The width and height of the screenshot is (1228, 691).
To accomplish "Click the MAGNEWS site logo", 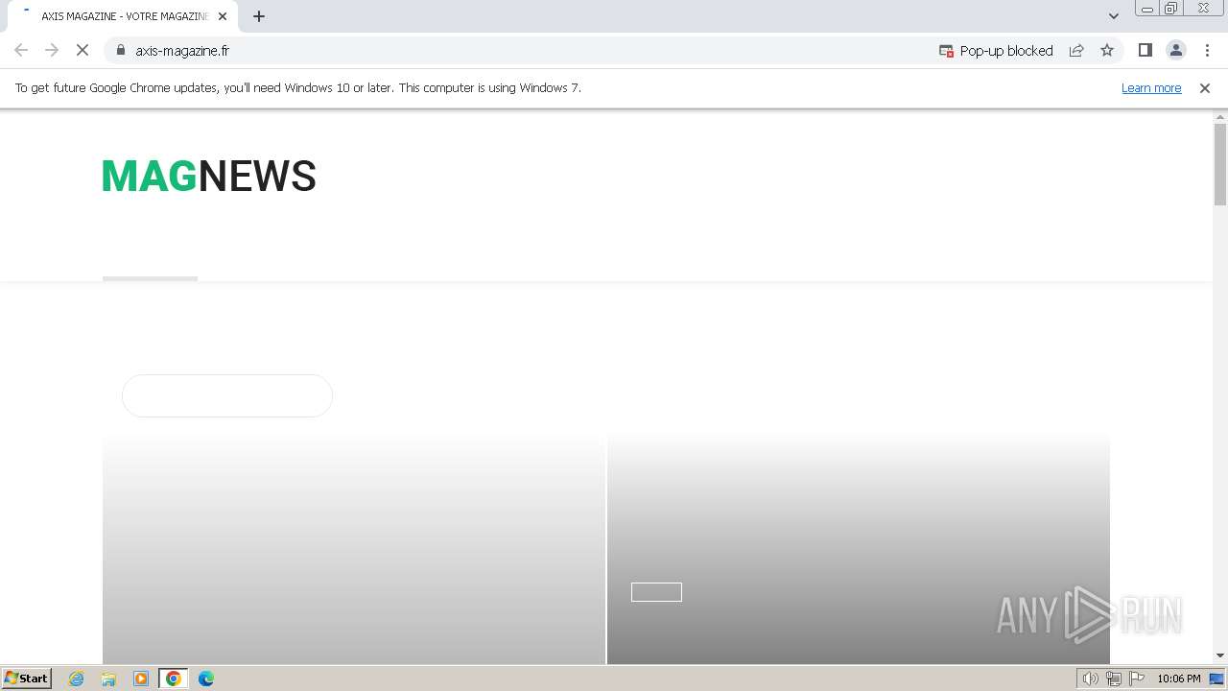I will 209,176.
